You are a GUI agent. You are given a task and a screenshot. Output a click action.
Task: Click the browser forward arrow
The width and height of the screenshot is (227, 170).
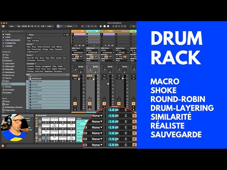click(6, 32)
